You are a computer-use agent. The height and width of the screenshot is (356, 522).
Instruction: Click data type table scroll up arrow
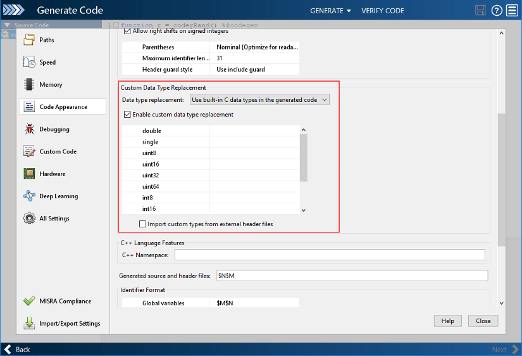pos(303,130)
